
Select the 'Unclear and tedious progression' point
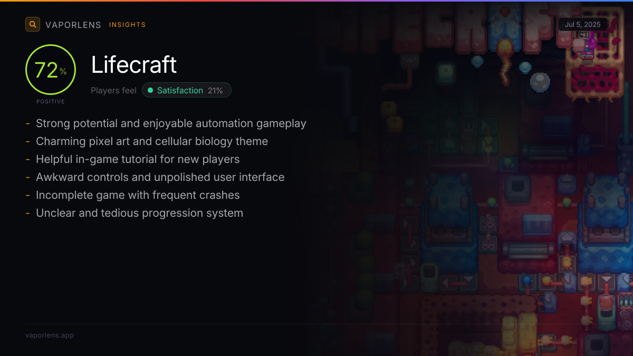(x=139, y=213)
